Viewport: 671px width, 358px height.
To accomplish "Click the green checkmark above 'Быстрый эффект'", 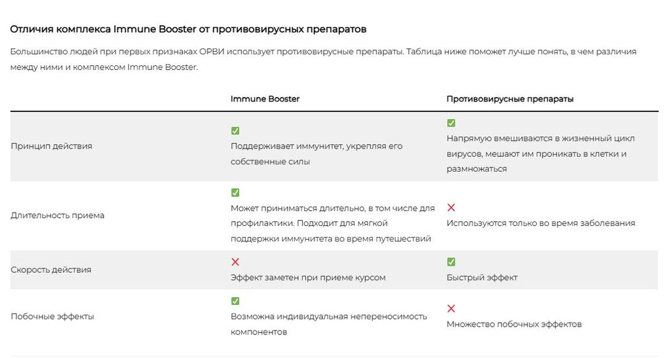I will point(451,262).
